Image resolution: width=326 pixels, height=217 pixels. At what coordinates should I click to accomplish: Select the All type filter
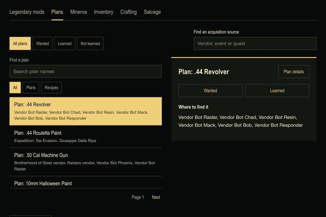(x=15, y=87)
